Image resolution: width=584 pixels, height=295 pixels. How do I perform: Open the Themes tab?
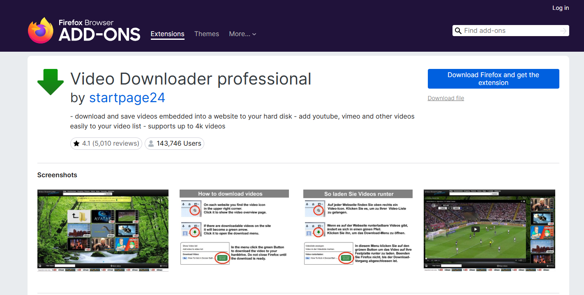coord(207,34)
